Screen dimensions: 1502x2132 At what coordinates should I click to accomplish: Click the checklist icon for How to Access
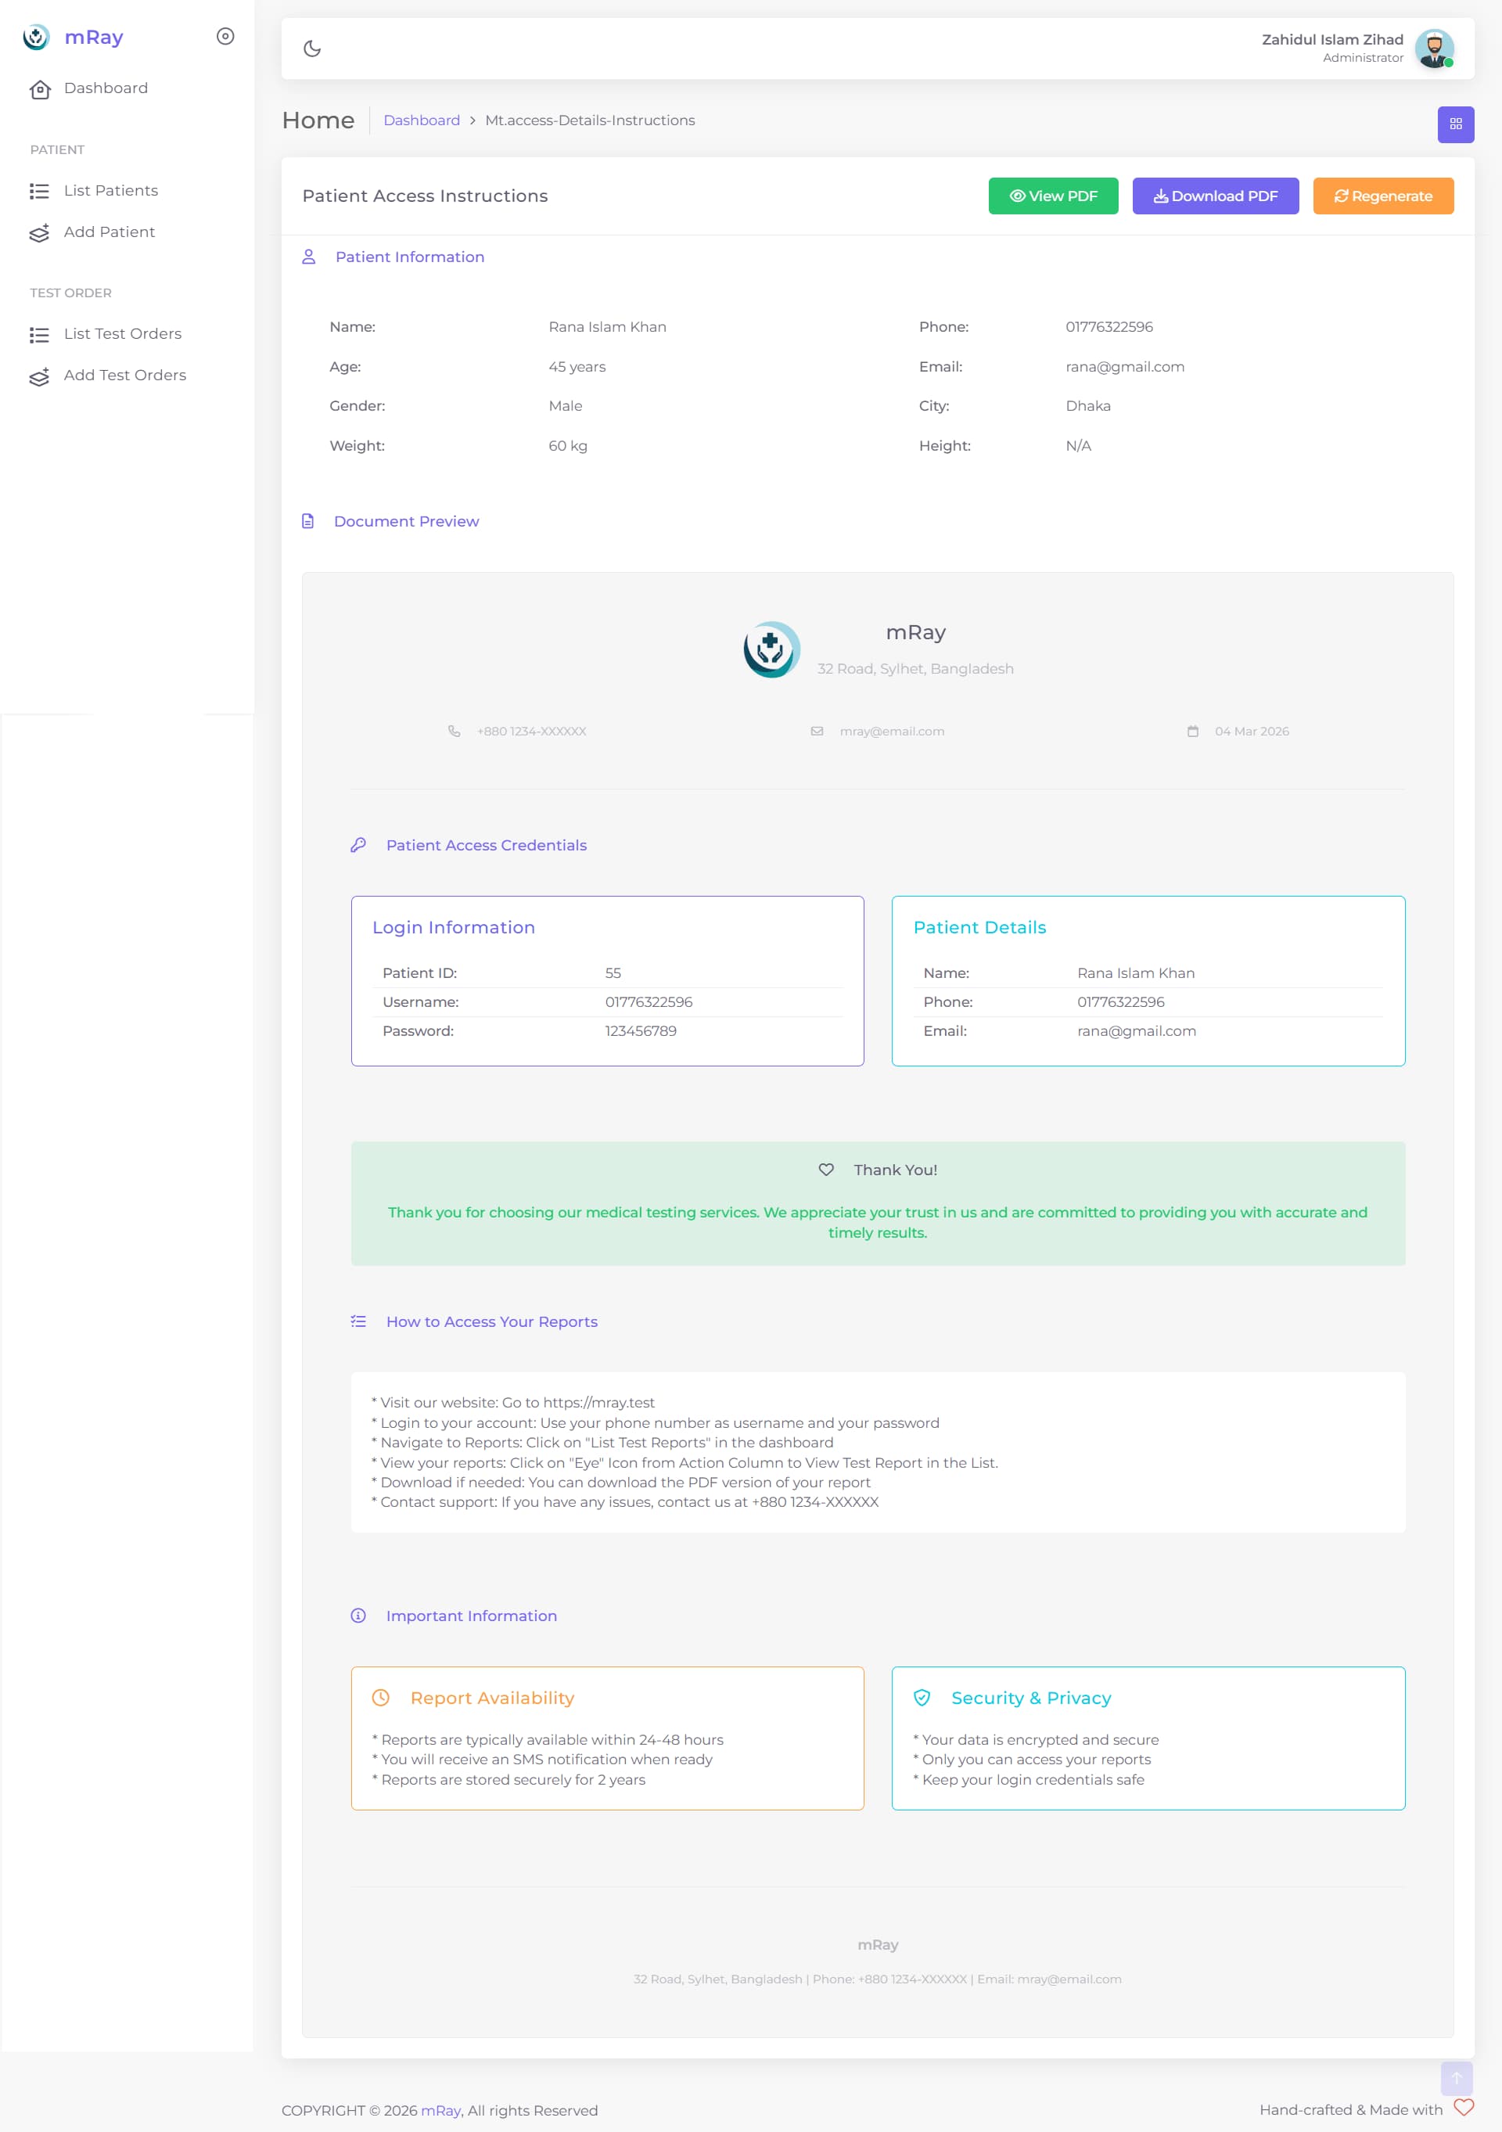click(358, 1321)
